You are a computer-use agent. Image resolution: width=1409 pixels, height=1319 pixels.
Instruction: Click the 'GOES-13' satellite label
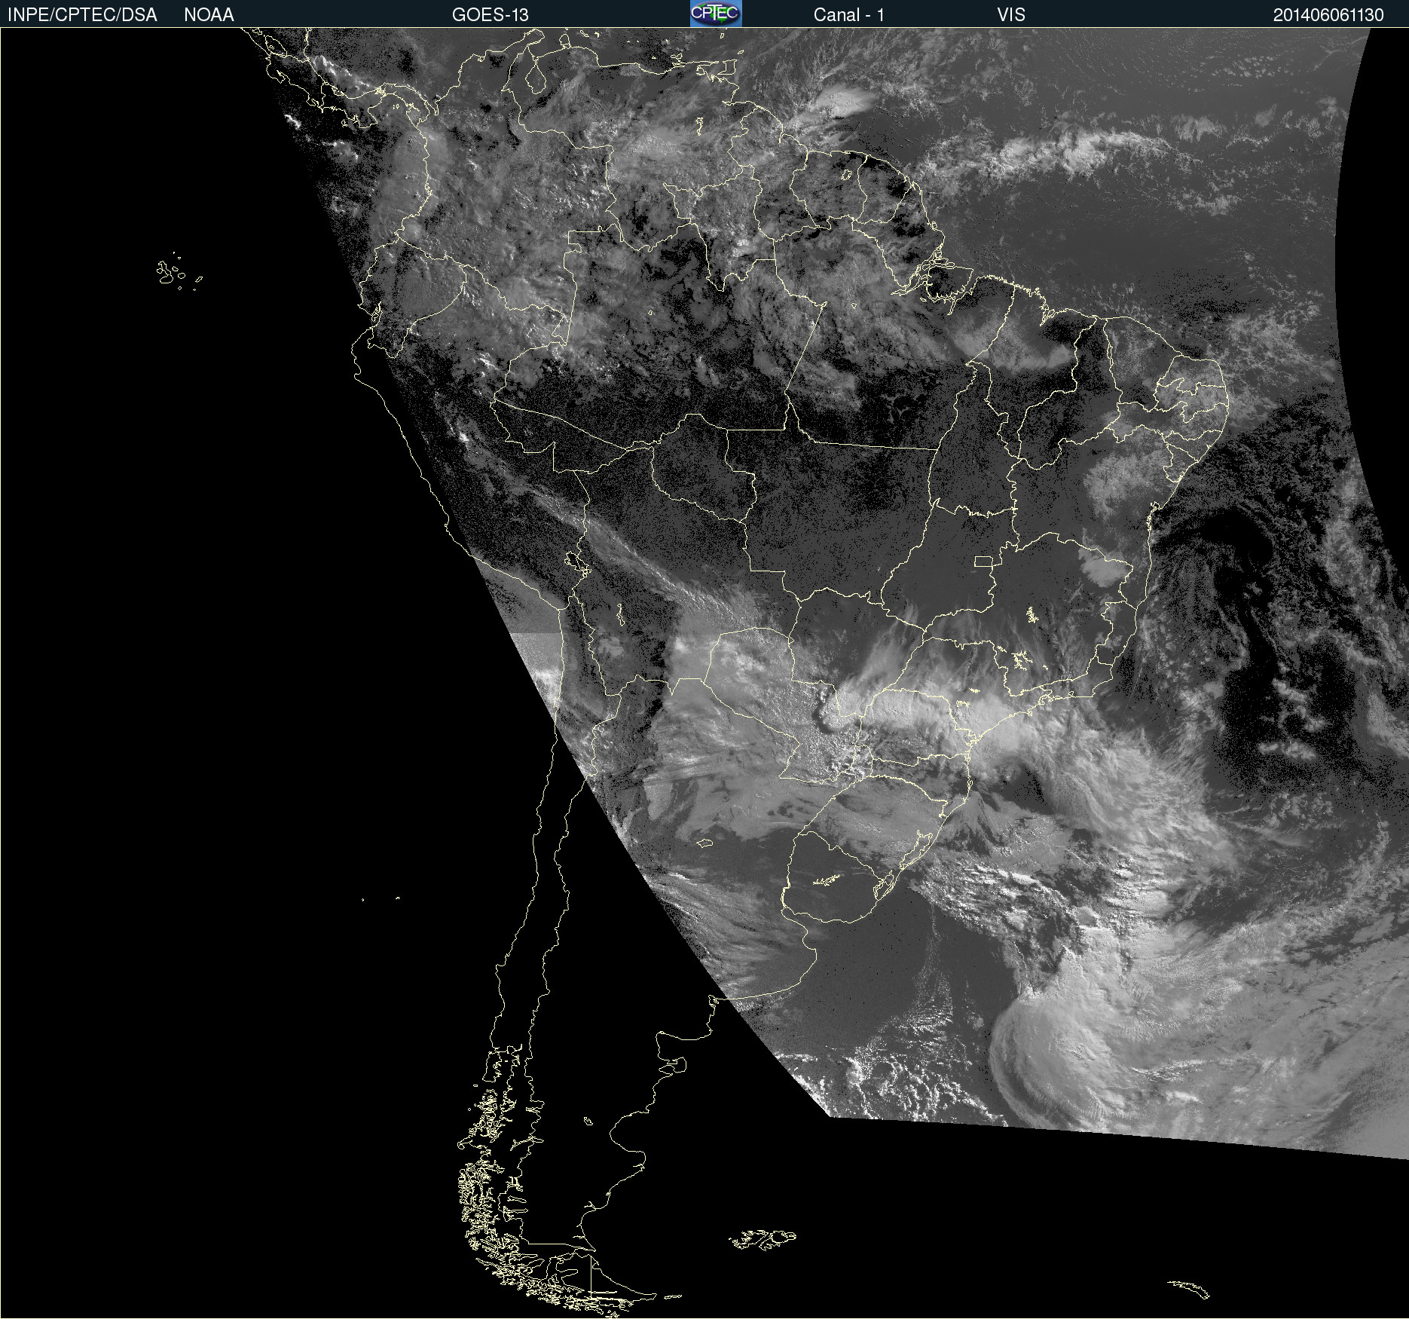coord(491,15)
